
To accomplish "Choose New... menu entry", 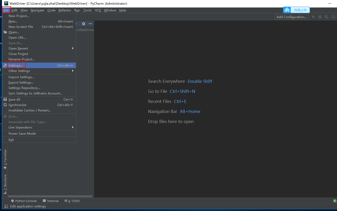I will tap(39, 21).
